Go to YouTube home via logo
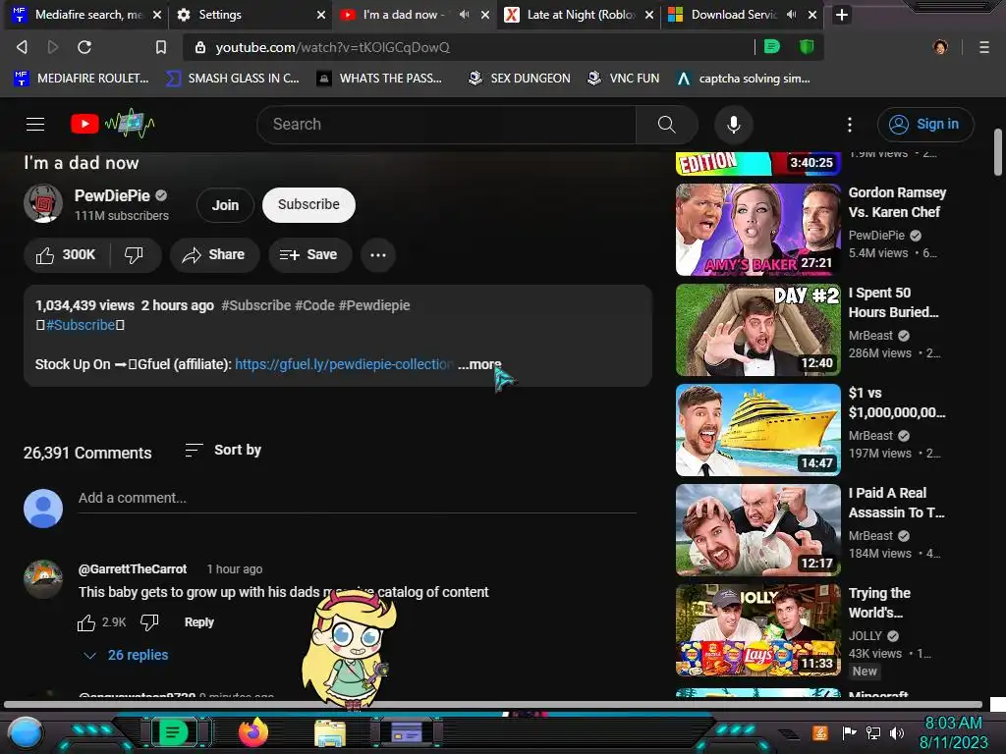This screenshot has width=1006, height=754. click(x=112, y=124)
